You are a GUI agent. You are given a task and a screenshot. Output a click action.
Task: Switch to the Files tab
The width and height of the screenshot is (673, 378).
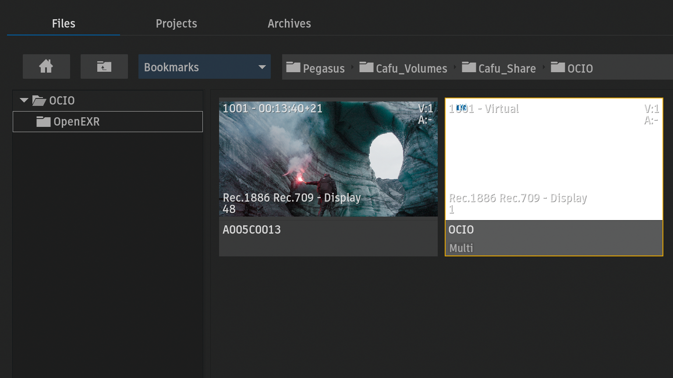coord(64,24)
